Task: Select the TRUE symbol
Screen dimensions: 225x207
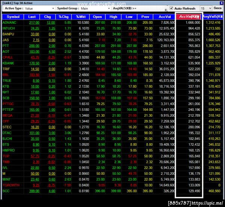Action: pyautogui.click(x=7, y=81)
